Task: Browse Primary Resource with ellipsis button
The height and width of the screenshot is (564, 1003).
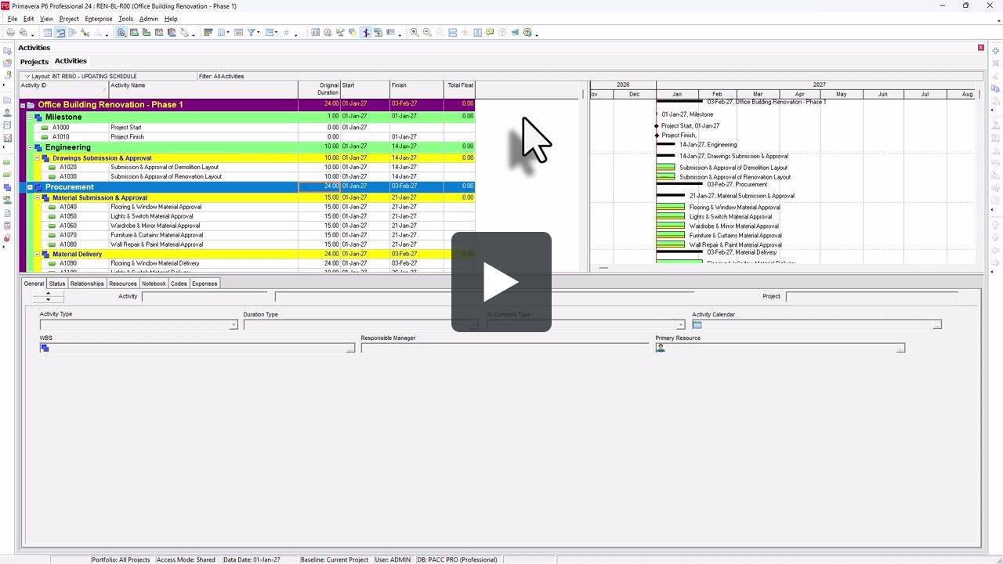Action: pos(900,348)
